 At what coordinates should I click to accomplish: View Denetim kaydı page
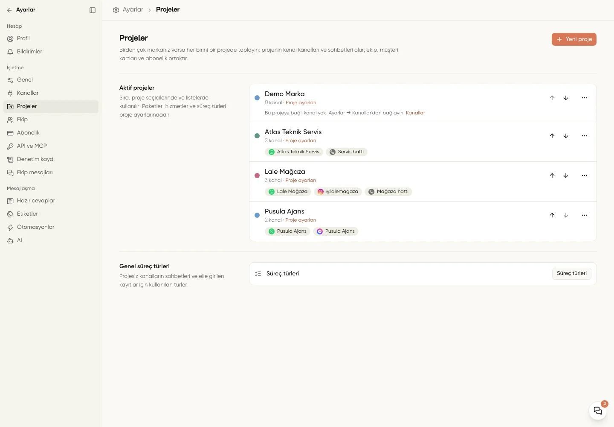point(51,159)
